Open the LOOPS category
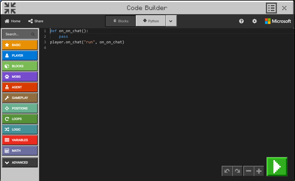Image resolution: width=295 pixels, height=181 pixels. click(x=20, y=119)
